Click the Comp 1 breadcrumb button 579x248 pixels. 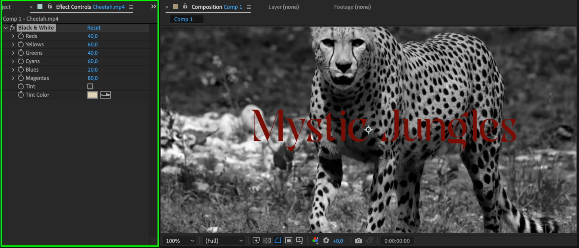[183, 19]
